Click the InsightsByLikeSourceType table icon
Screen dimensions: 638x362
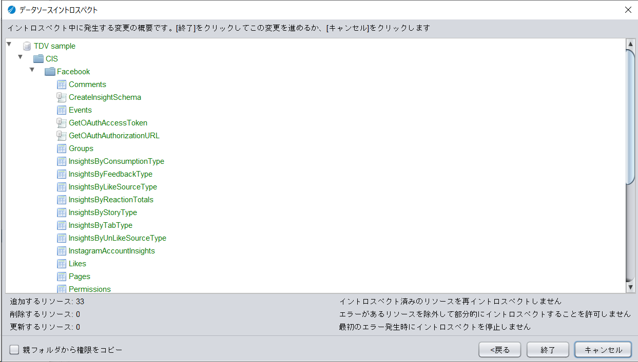pyautogui.click(x=62, y=187)
